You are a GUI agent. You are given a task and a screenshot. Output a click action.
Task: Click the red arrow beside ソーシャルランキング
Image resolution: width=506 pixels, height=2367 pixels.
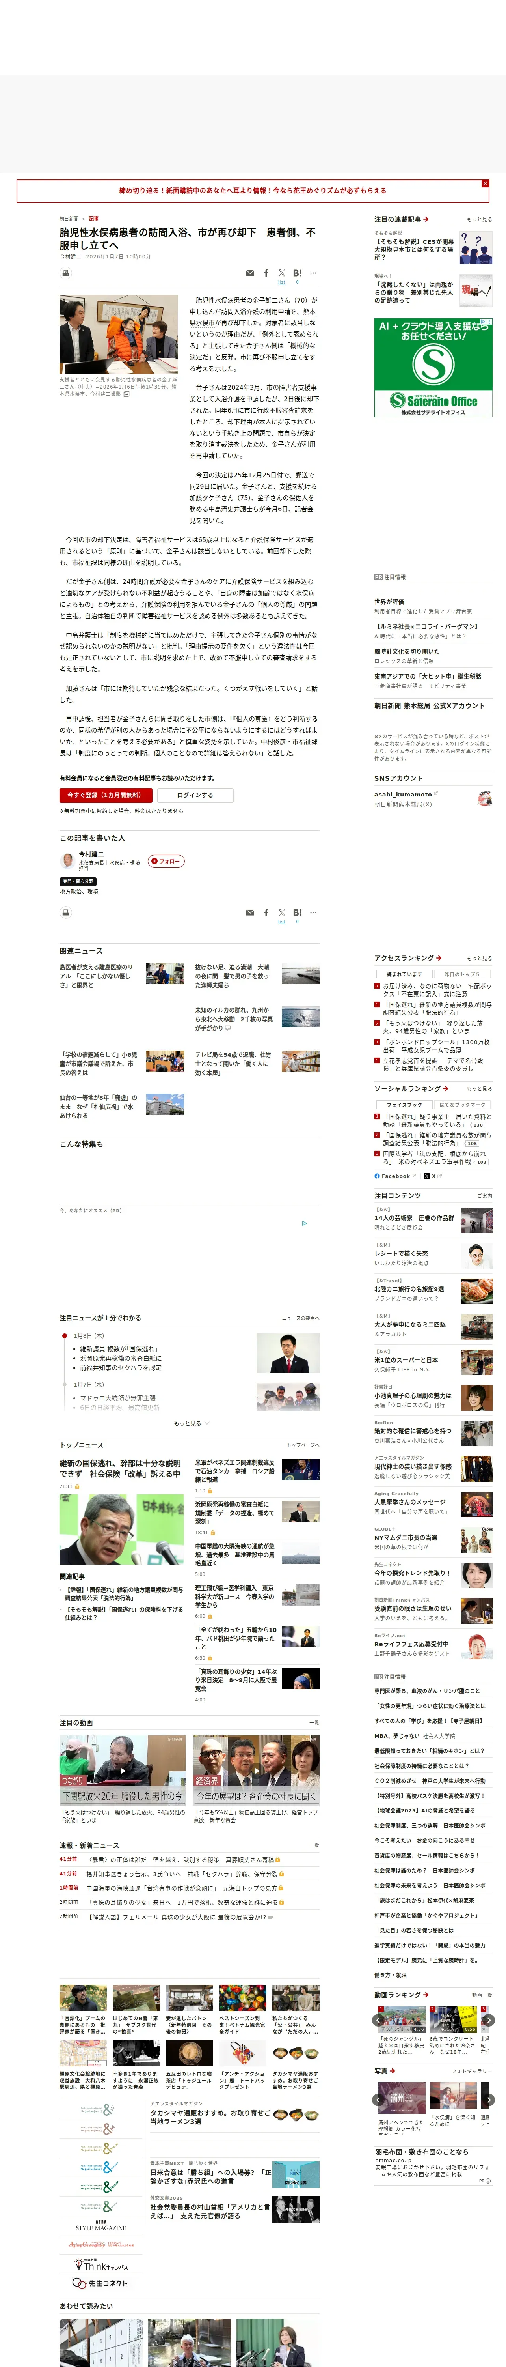[x=445, y=1089]
